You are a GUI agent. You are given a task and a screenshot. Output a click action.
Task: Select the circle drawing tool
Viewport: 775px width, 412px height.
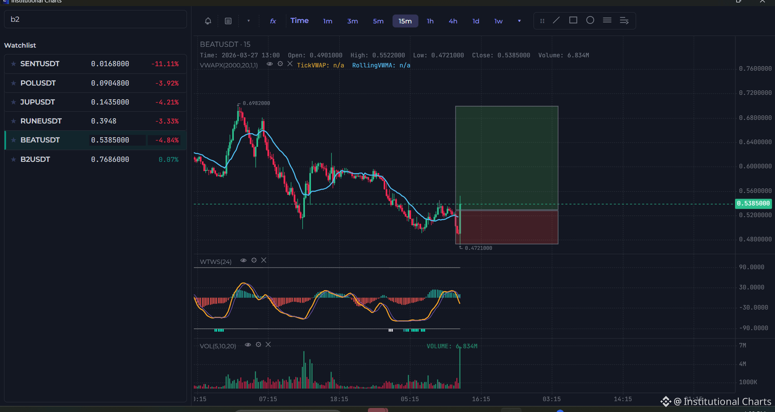(590, 20)
